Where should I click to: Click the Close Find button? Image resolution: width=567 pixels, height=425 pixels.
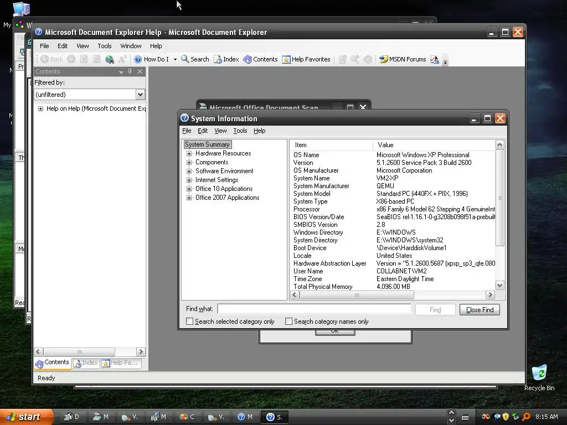click(x=480, y=310)
